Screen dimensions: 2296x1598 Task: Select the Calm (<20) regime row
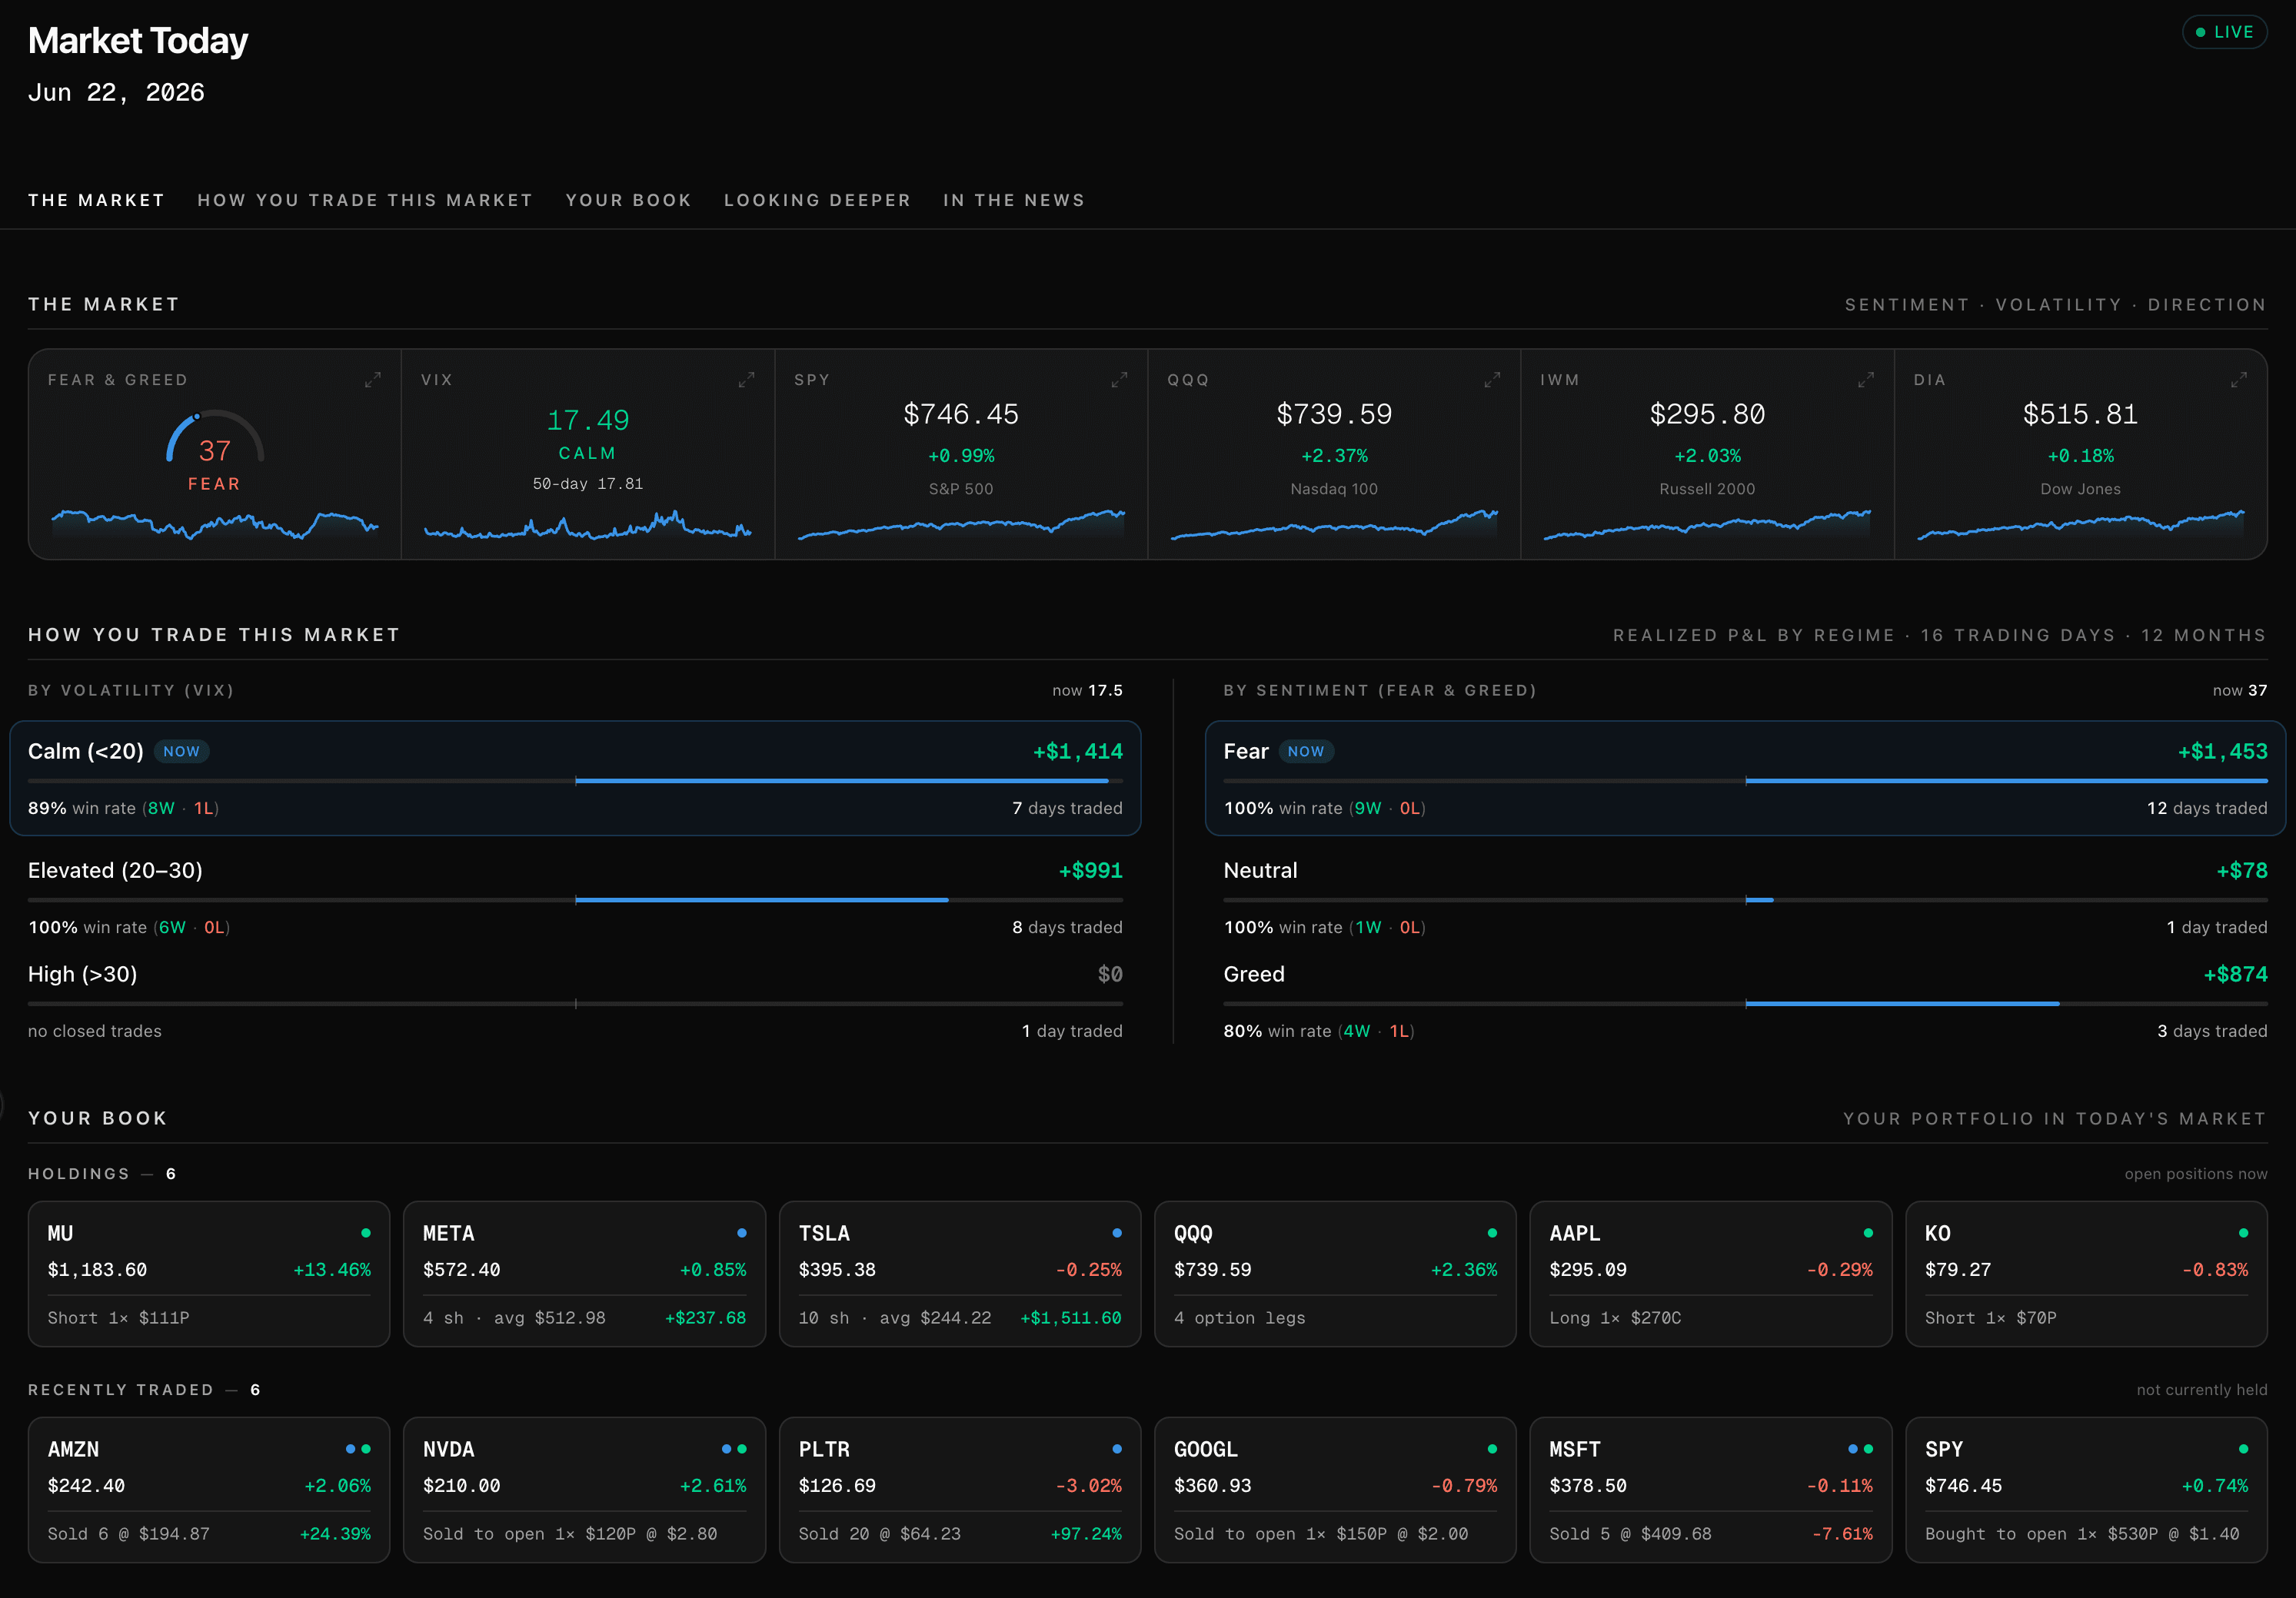pyautogui.click(x=575, y=779)
